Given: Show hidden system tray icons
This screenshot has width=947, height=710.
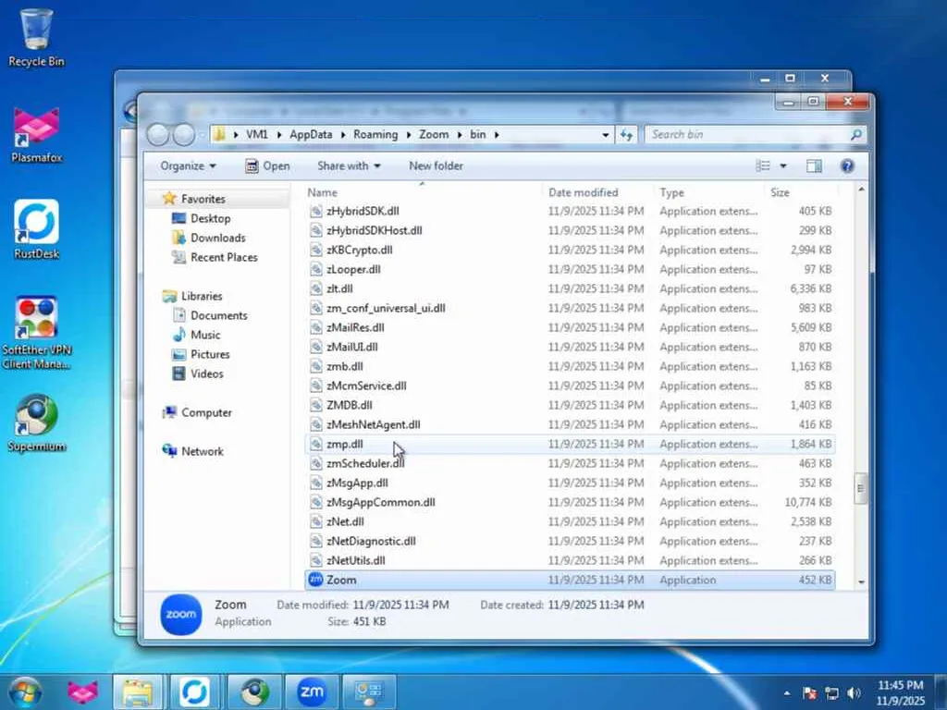Looking at the screenshot, I should [x=786, y=693].
